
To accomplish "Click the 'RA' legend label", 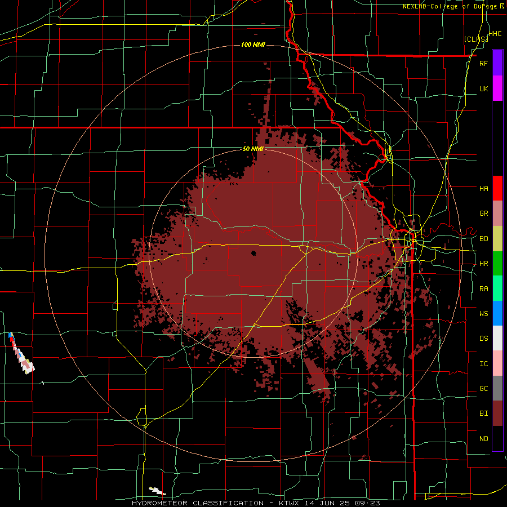I will point(483,289).
